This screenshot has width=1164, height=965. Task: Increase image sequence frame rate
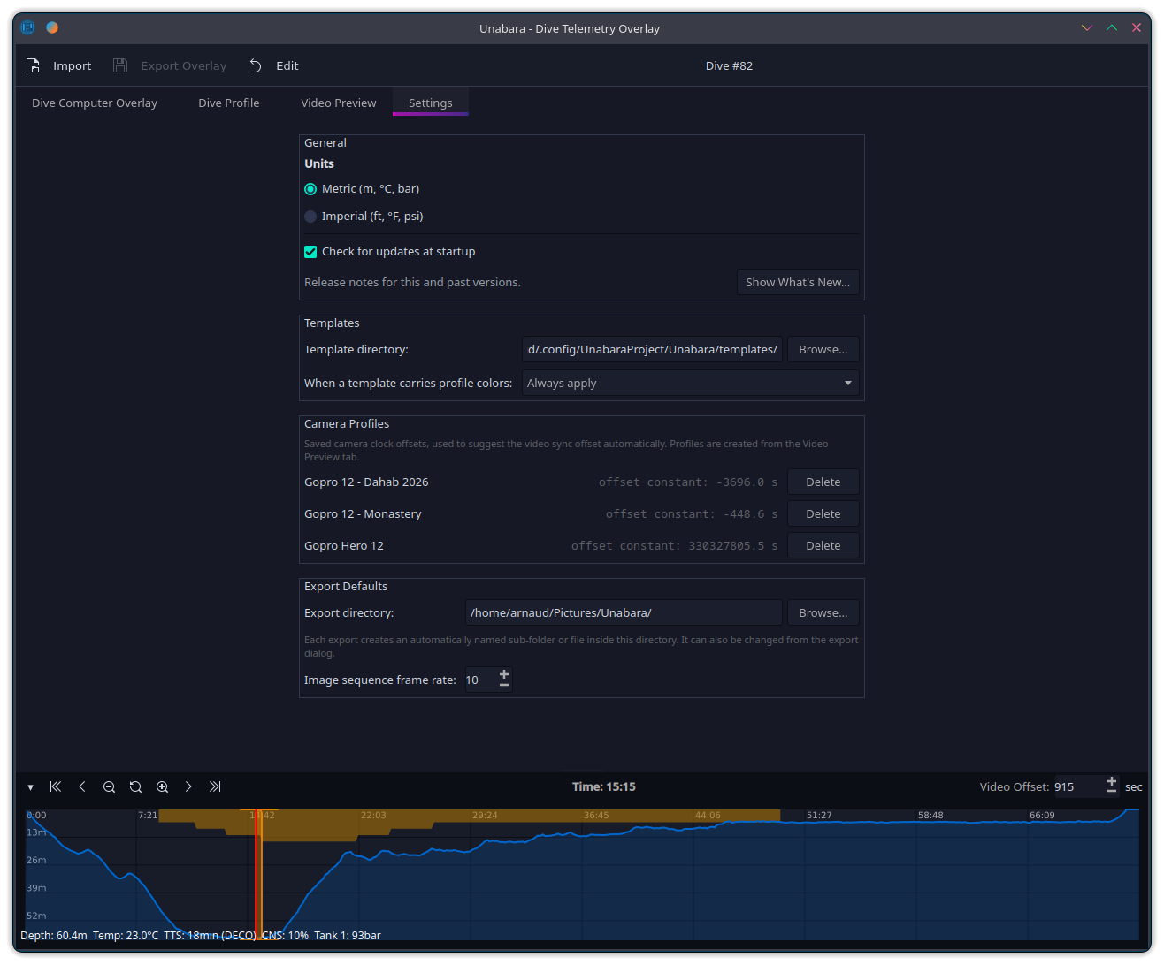point(504,674)
